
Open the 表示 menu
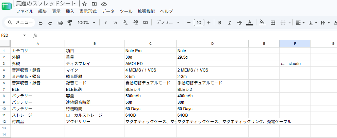56,11
